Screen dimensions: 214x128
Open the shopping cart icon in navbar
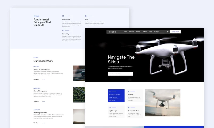[x=167, y=32]
